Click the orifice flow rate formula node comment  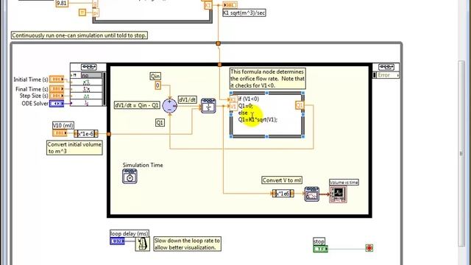[x=268, y=79]
